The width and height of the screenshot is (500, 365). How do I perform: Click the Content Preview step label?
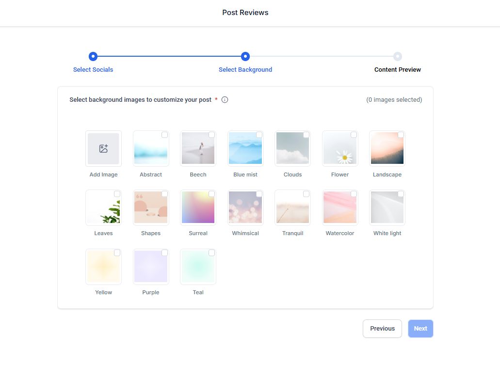pyautogui.click(x=397, y=69)
